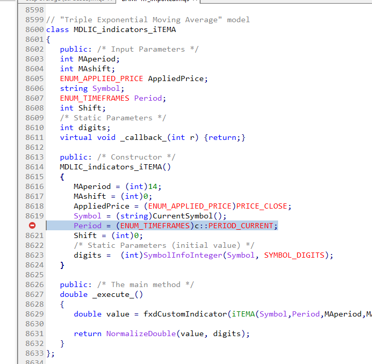Click 'PRICE_CLOSE' constant on line 8618
Viewport: 372px width, 364px height.
coord(262,206)
